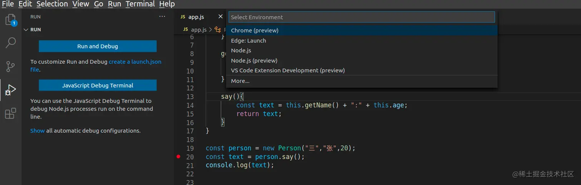Open the Source Control icon
Screen dimensions: 581x185
pyautogui.click(x=11, y=66)
